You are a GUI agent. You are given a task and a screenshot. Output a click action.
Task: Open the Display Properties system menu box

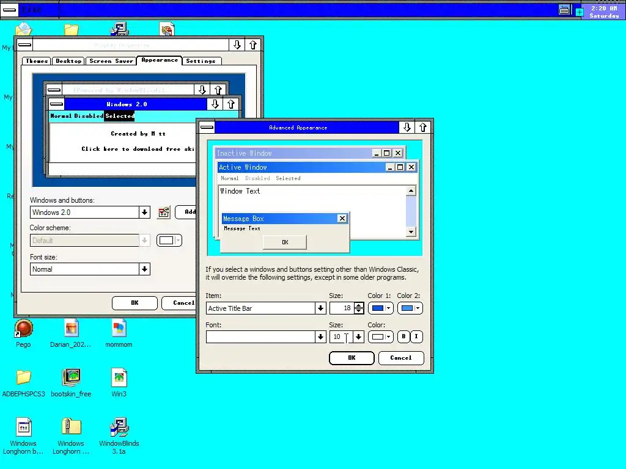pos(24,45)
